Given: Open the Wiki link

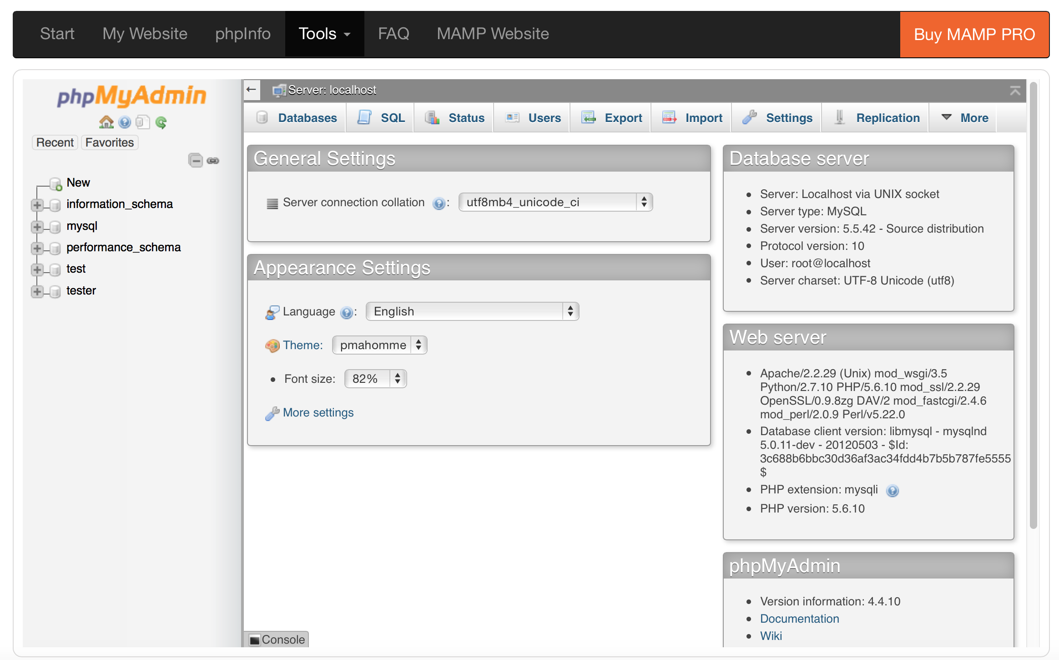Looking at the screenshot, I should (x=771, y=636).
